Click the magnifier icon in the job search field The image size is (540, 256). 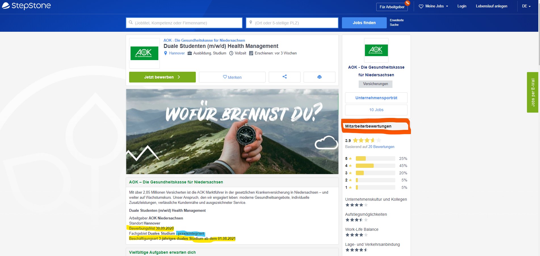coord(131,22)
